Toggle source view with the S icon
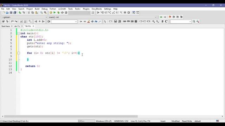This screenshot has height=126, width=225. [162, 21]
